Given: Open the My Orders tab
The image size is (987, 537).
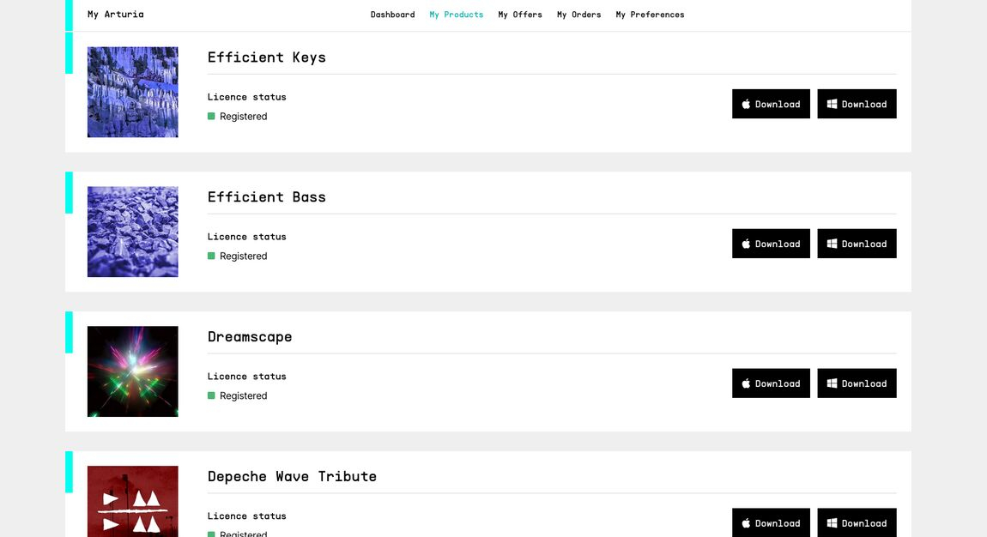Looking at the screenshot, I should coord(578,15).
